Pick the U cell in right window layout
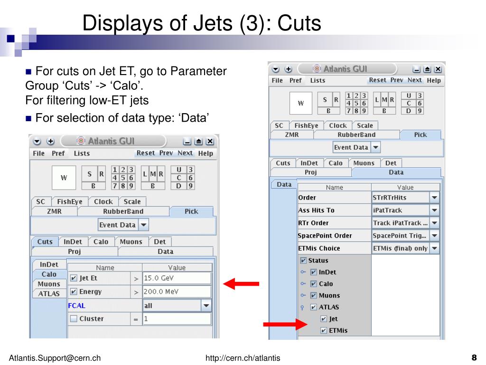This screenshot has width=486, height=365. pos(409,96)
